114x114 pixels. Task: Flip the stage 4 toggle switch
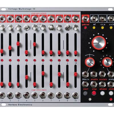point(27,27)
